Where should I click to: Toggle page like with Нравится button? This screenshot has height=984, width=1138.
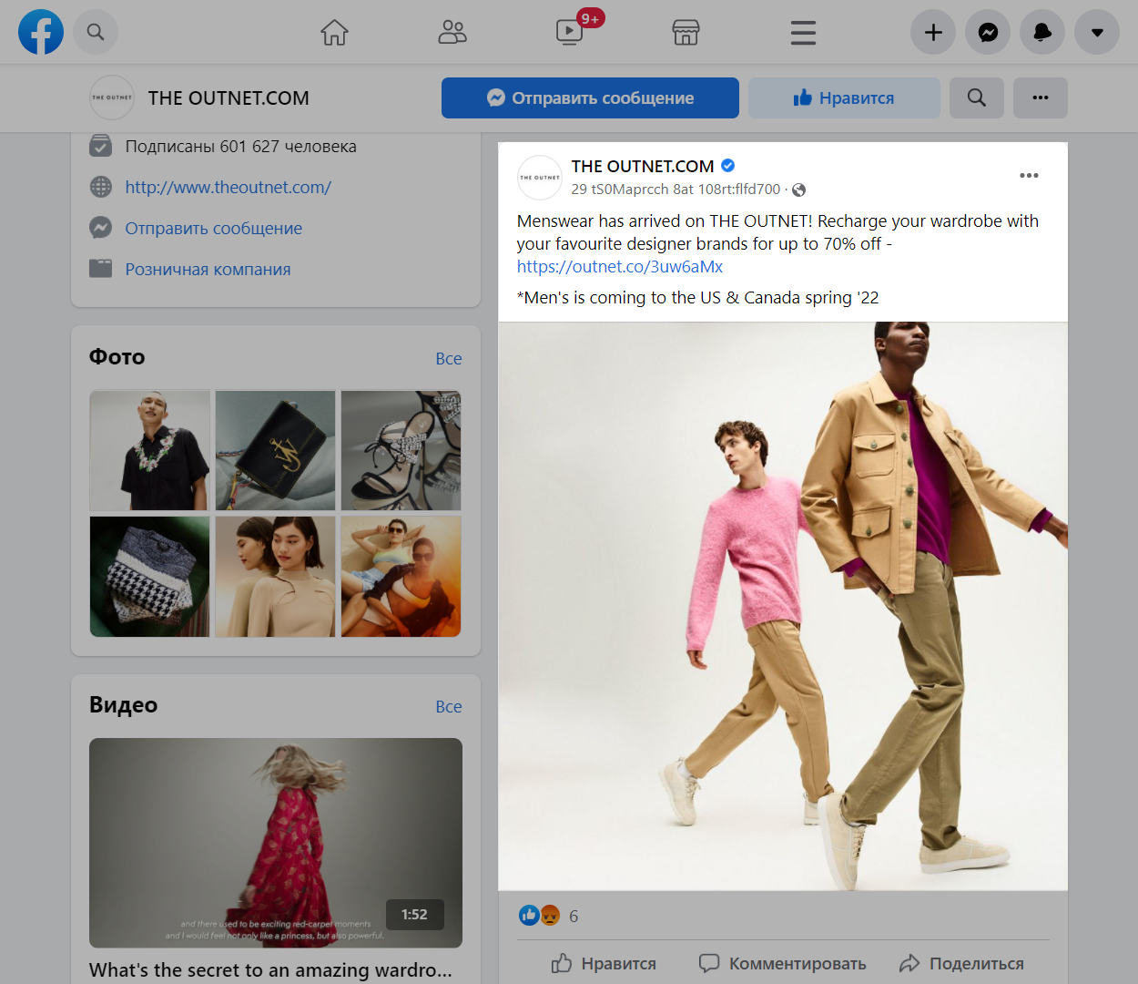pos(844,97)
